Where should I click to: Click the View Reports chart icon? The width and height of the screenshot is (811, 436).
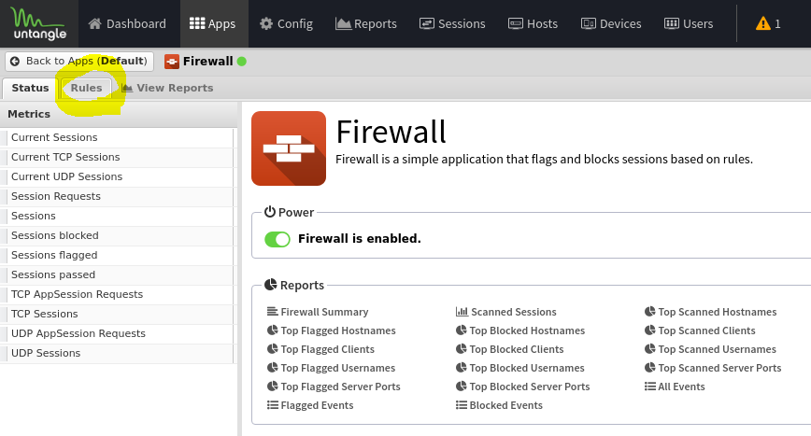127,88
